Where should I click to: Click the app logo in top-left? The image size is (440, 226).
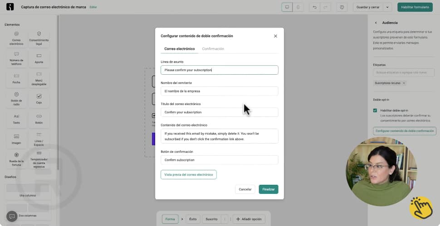[10, 7]
